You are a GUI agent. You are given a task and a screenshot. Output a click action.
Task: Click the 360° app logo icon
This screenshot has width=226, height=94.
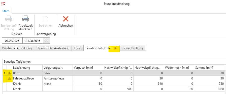coord(3,4)
